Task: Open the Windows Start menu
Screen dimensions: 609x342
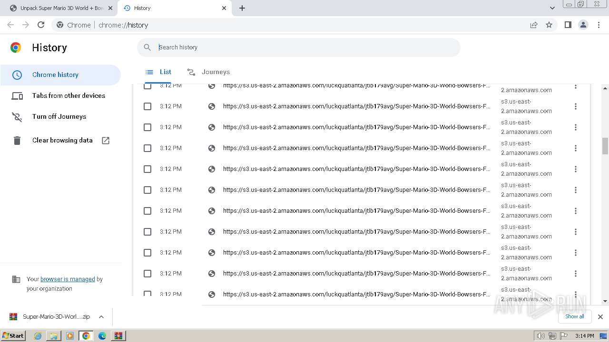Action: pos(13,335)
